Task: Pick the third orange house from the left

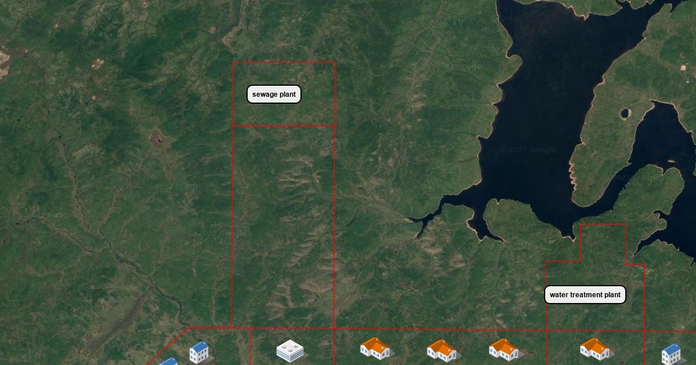Action: pyautogui.click(x=503, y=349)
